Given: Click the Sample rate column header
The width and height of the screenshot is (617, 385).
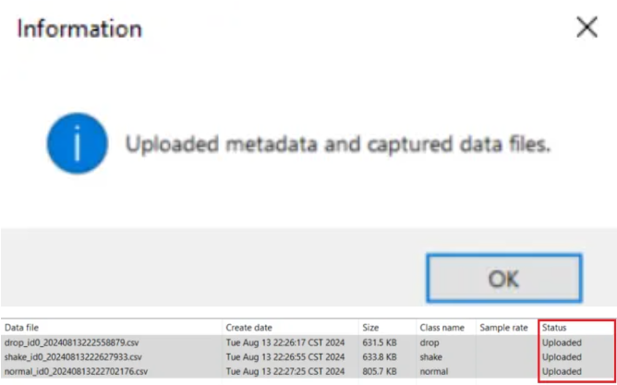Looking at the screenshot, I should 507,328.
